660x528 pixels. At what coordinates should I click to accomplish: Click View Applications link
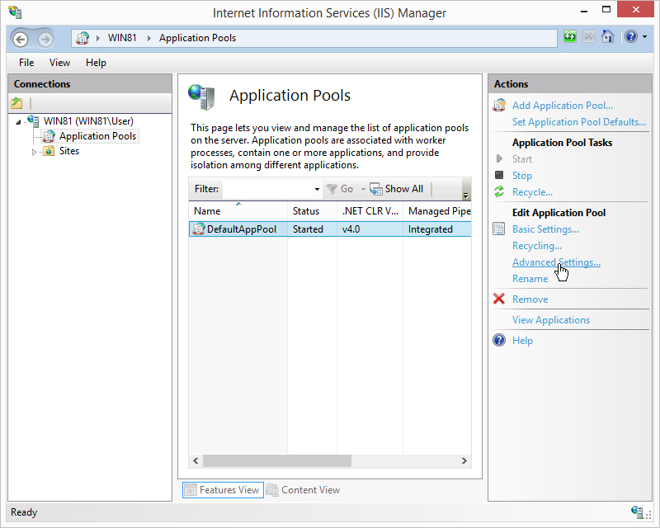[x=551, y=320]
